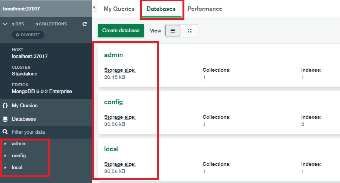Click edition MongoDB 6.0.2 Enterprise
Viewport: 340px width, 183px height.
point(42,91)
